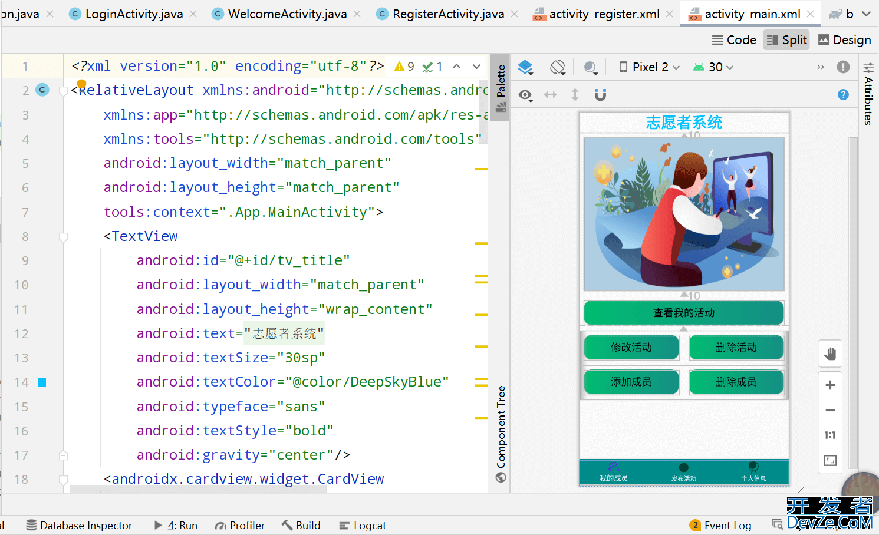Screen dimensions: 879x535
Task: Select 修改活动 button in preview
Action: coord(631,348)
